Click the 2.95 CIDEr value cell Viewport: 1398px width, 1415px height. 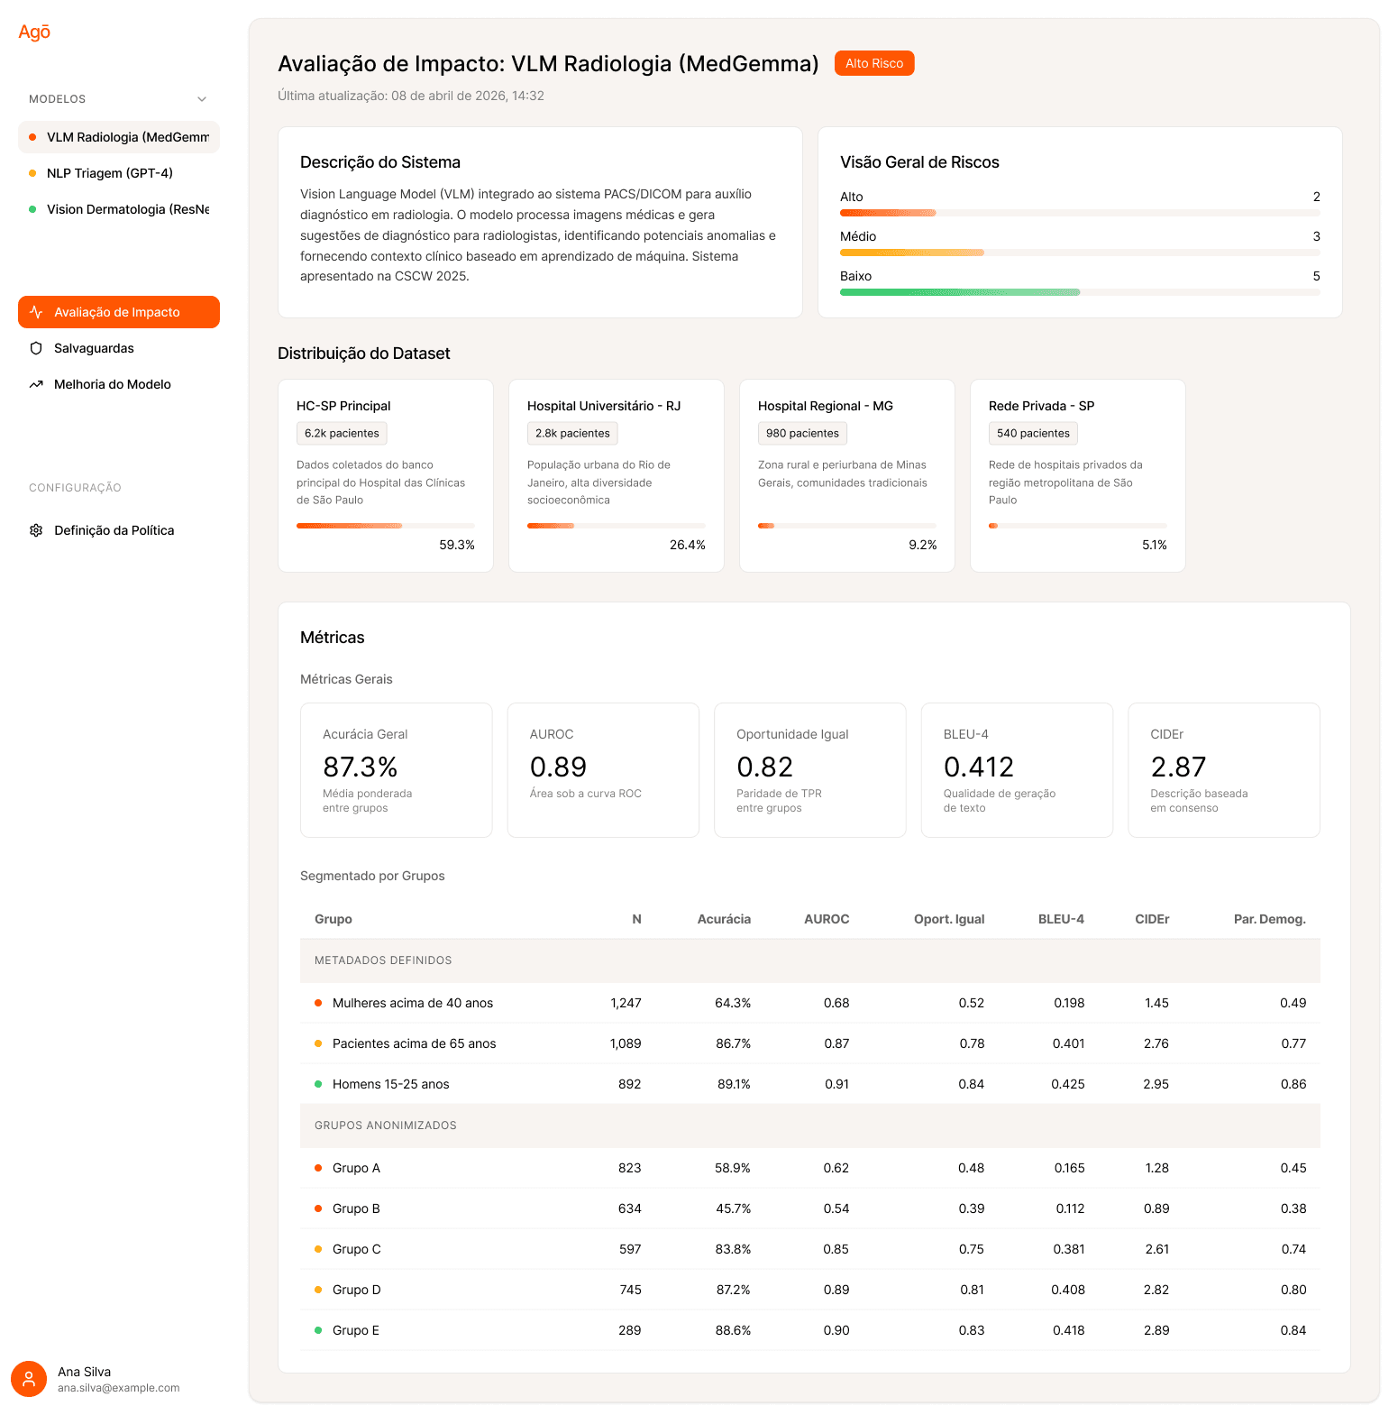[x=1156, y=1084]
